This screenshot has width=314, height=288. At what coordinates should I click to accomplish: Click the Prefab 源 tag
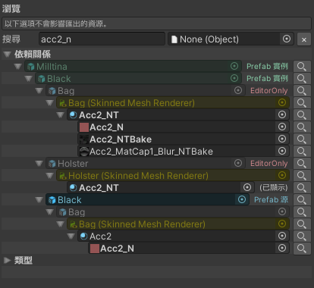pyautogui.click(x=271, y=200)
